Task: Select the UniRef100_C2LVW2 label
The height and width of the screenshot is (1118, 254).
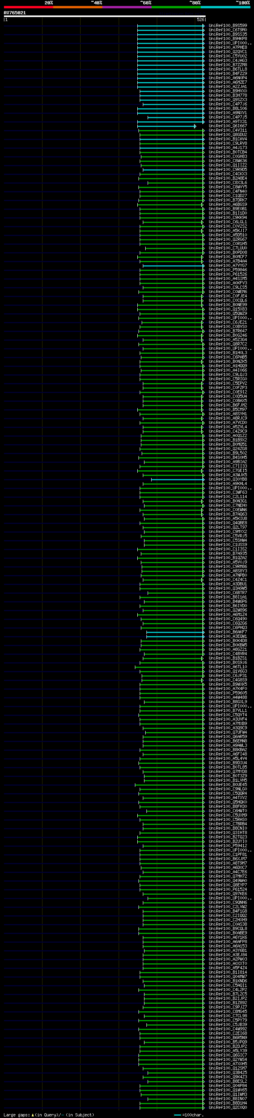Action: pyautogui.click(x=227, y=907)
